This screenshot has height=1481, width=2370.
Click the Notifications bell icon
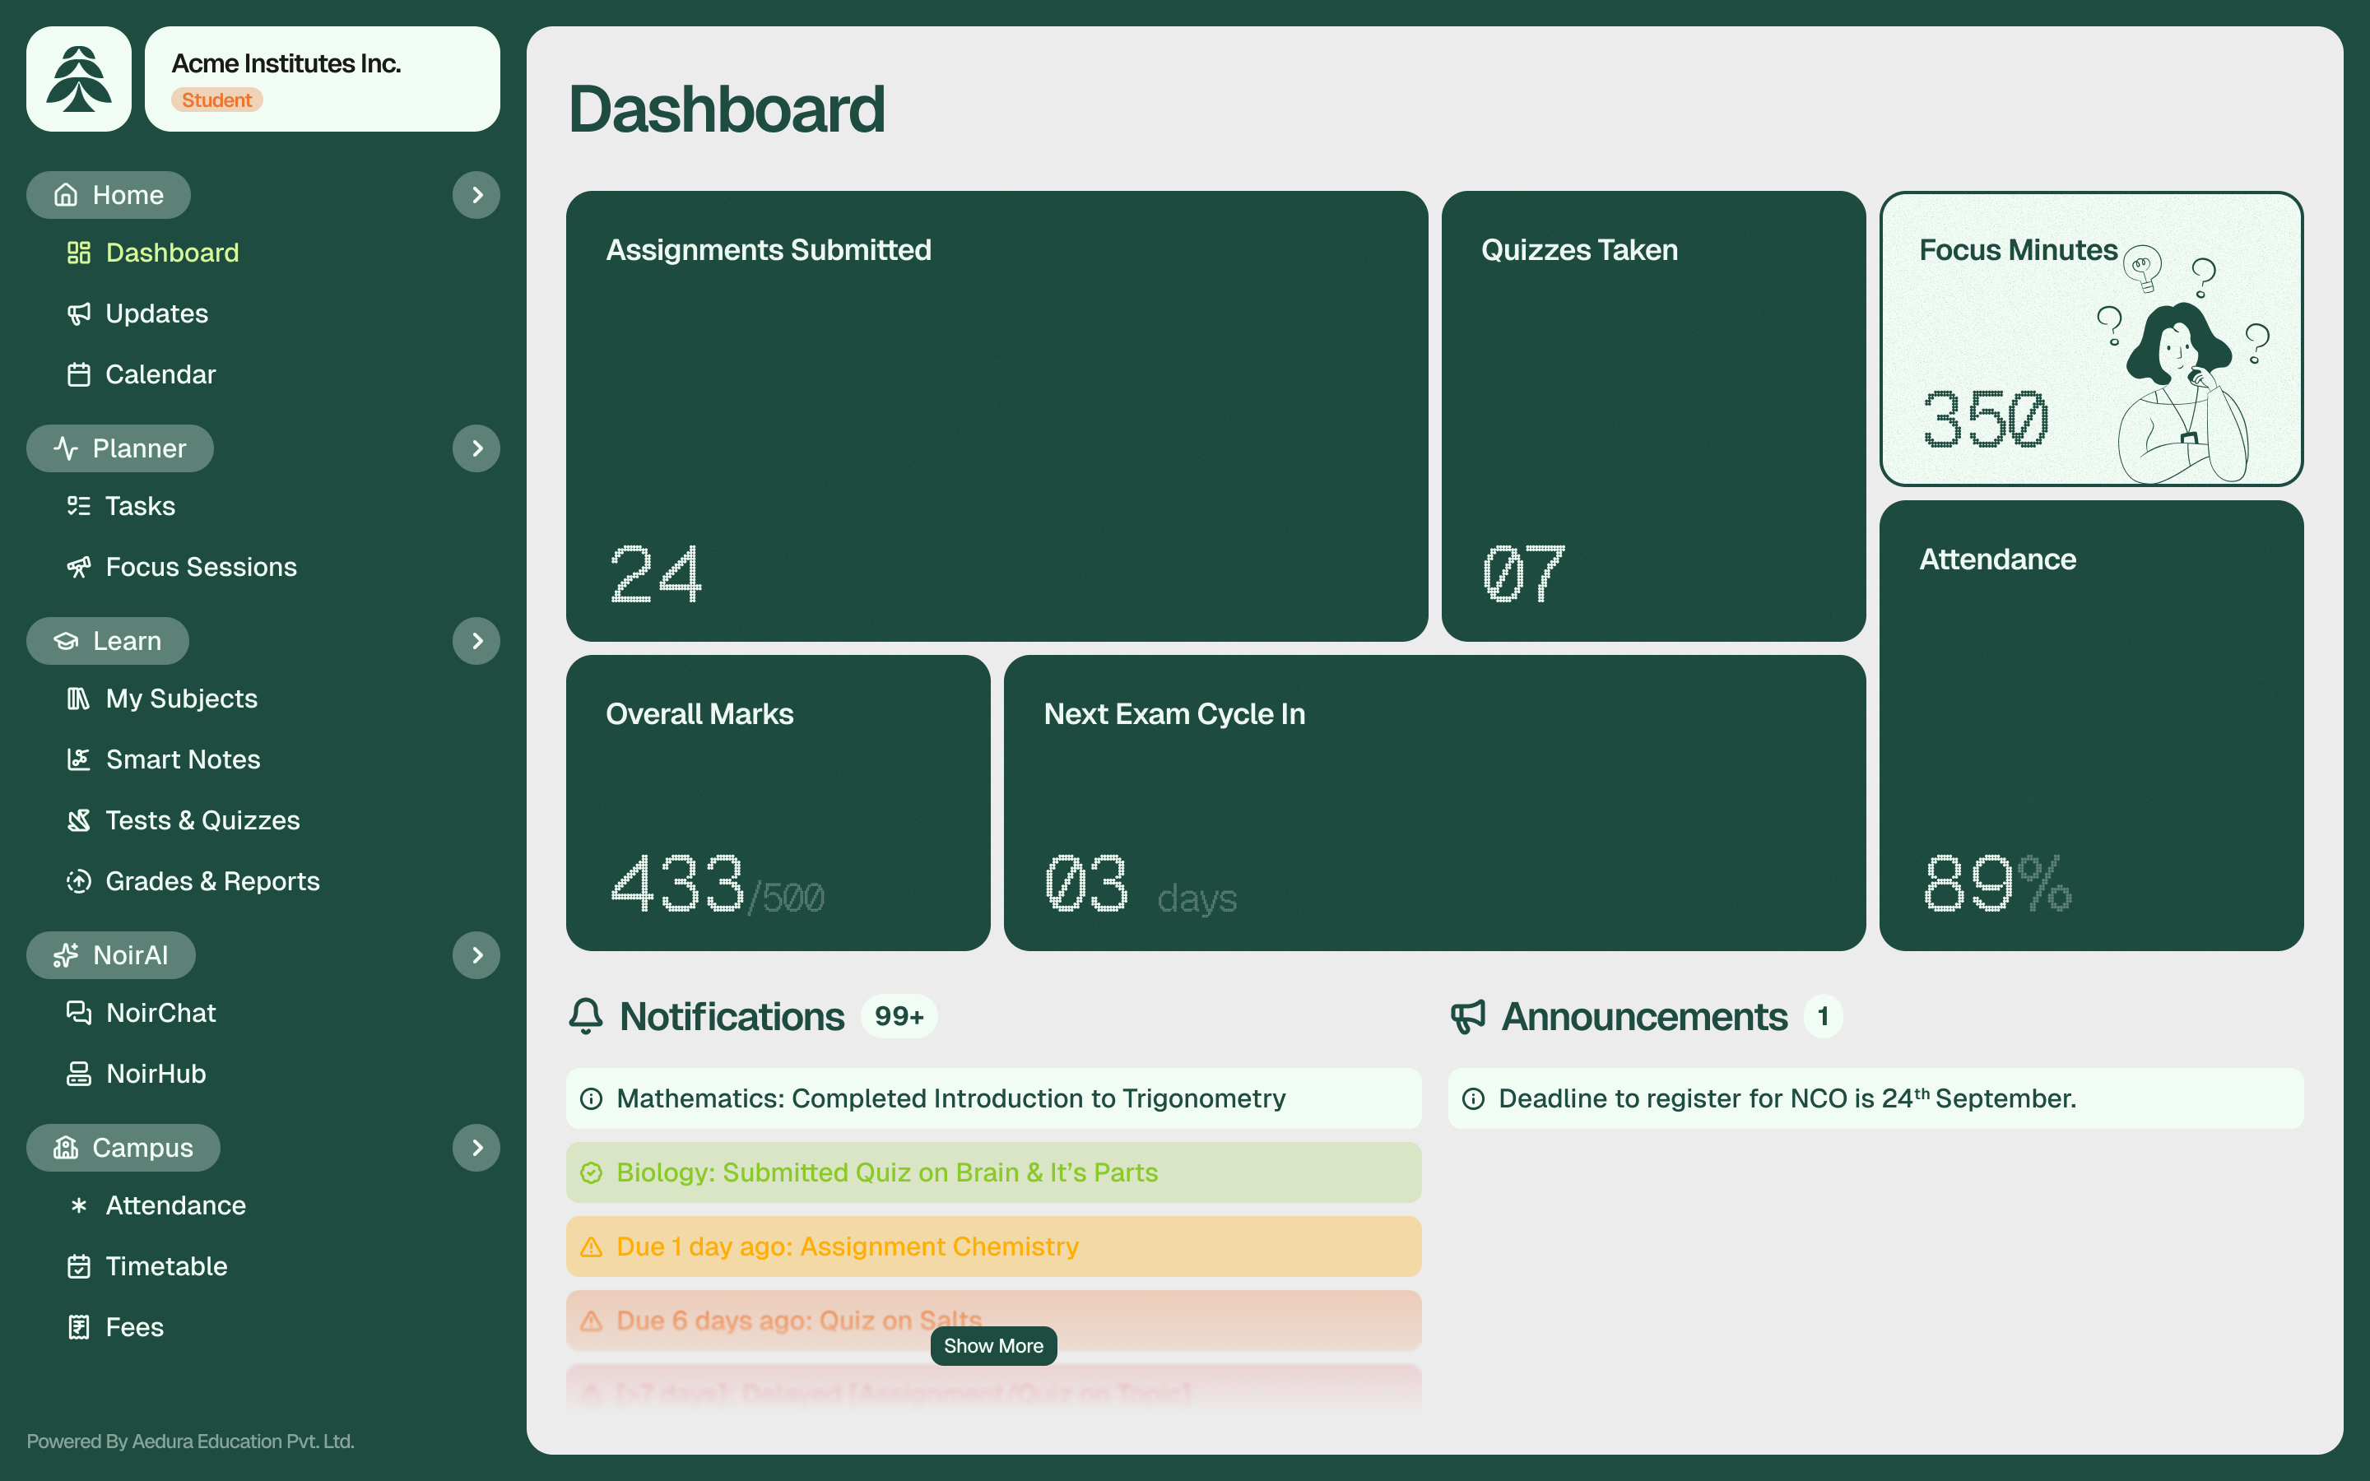(586, 1016)
